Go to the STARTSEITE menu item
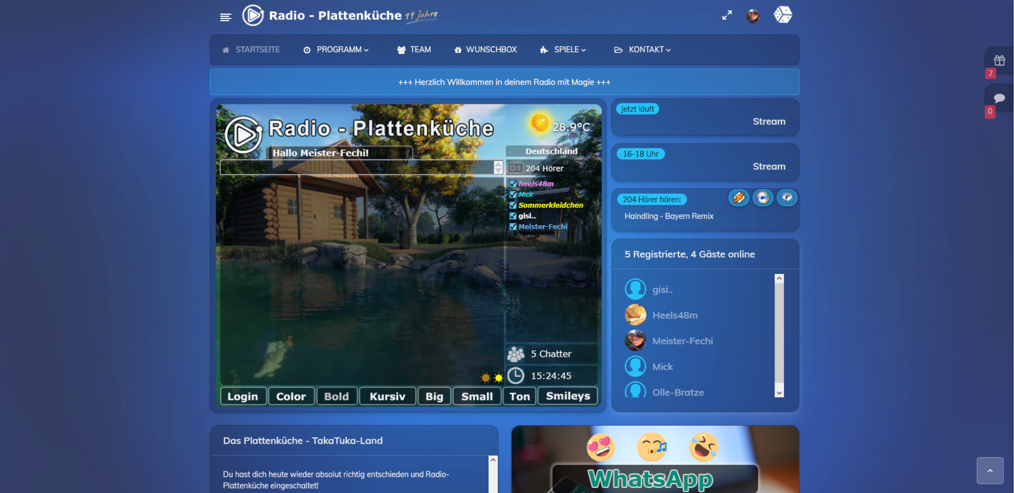The height and width of the screenshot is (493, 1014). tap(251, 50)
